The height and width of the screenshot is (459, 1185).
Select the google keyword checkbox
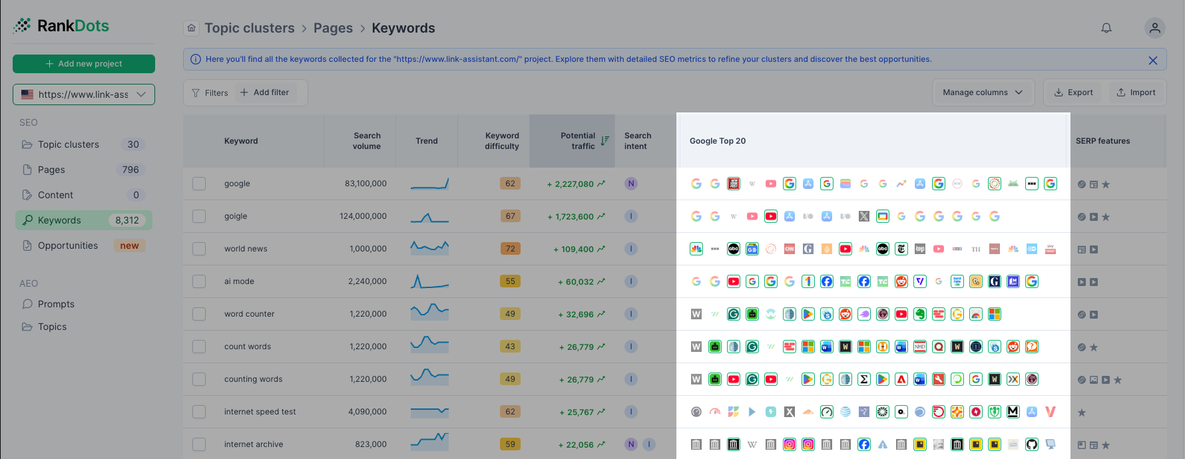click(x=199, y=184)
